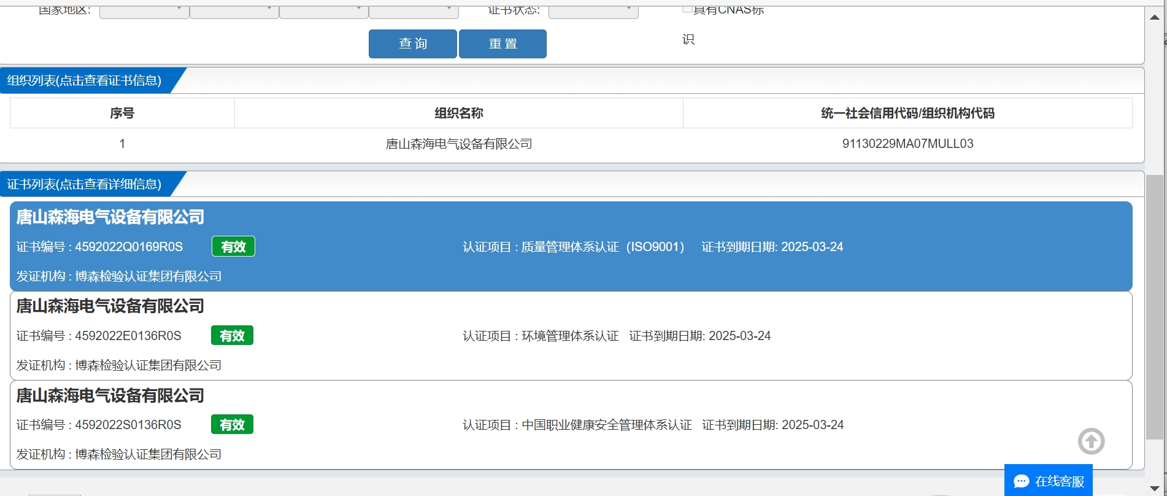Click the back-to-top arrow circle icon

[x=1091, y=441]
